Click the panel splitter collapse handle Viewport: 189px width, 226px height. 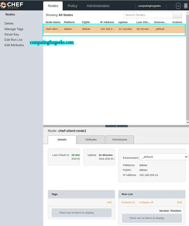(x=117, y=126)
